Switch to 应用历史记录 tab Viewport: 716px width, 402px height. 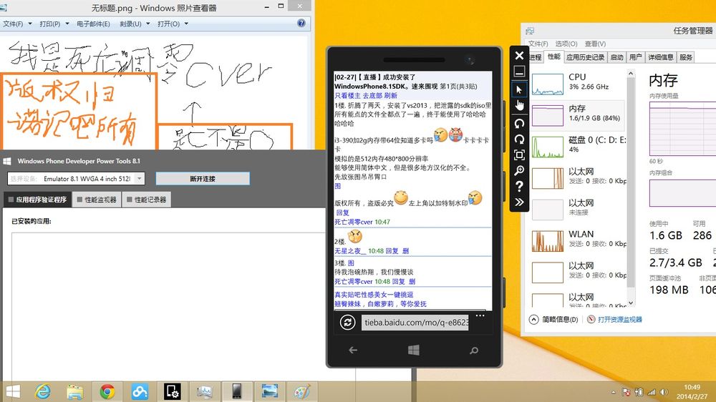(586, 57)
